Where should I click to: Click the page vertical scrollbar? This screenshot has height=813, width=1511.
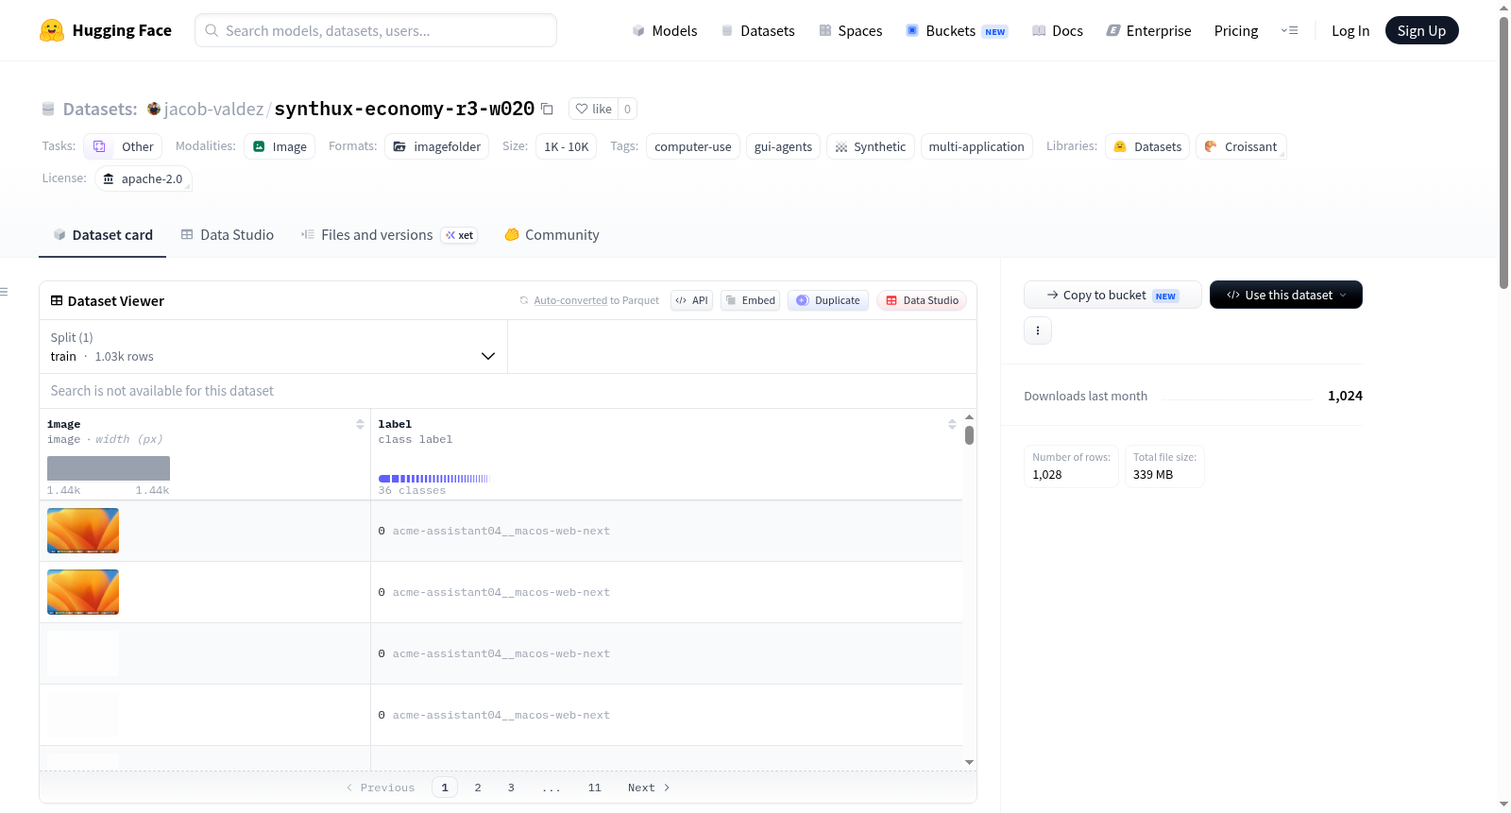(x=1503, y=151)
